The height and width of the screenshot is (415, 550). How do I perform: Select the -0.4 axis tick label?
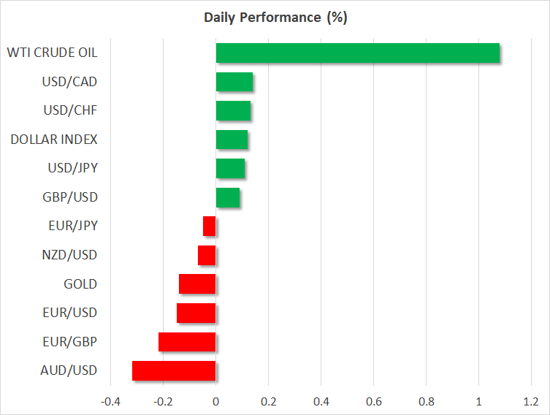[x=110, y=401]
